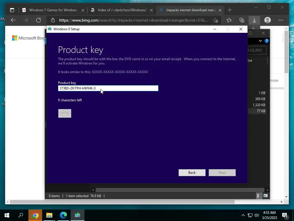Click the greyed-out Next button in Setup
Viewport: 294px width, 221px height.
click(222, 173)
